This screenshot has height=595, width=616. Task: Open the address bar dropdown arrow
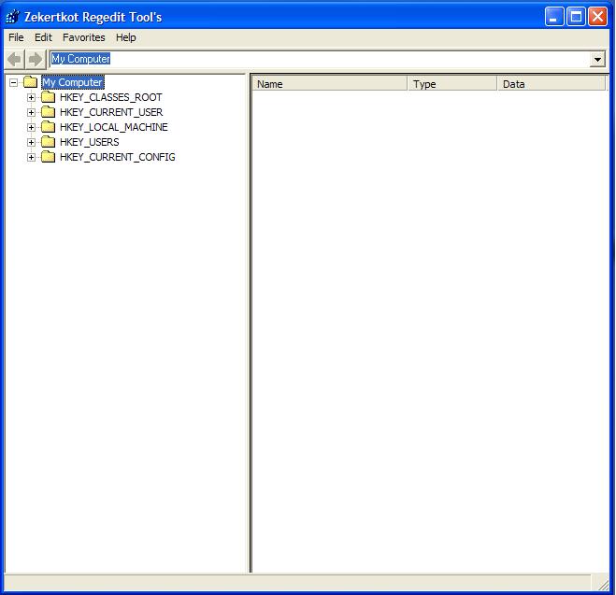click(x=597, y=60)
